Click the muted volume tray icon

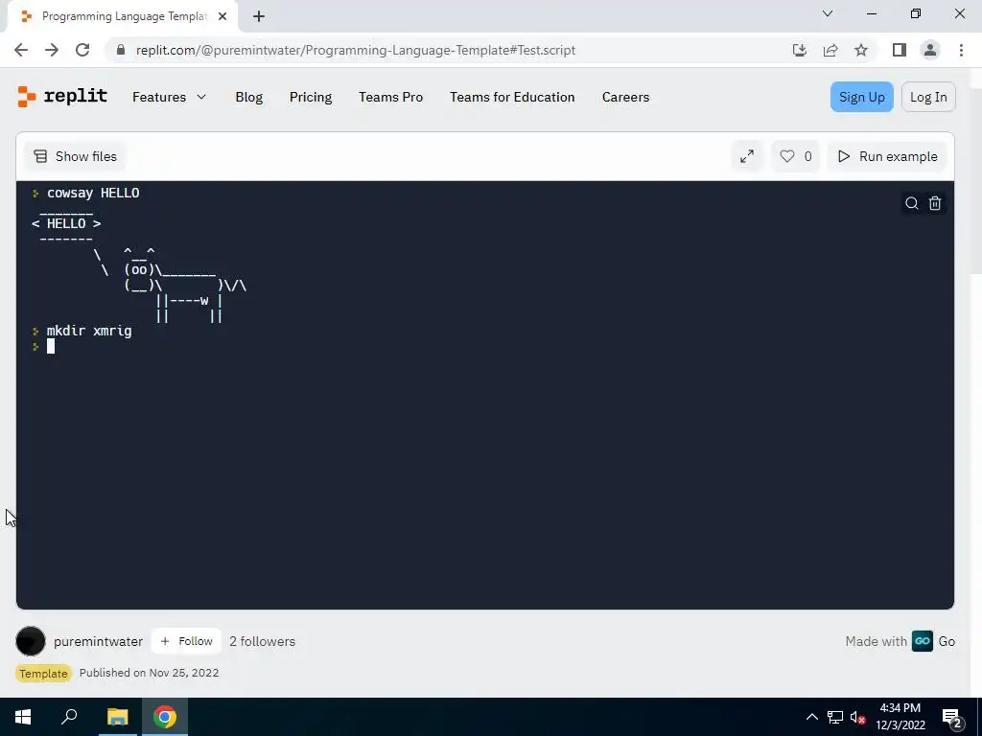pyautogui.click(x=857, y=717)
